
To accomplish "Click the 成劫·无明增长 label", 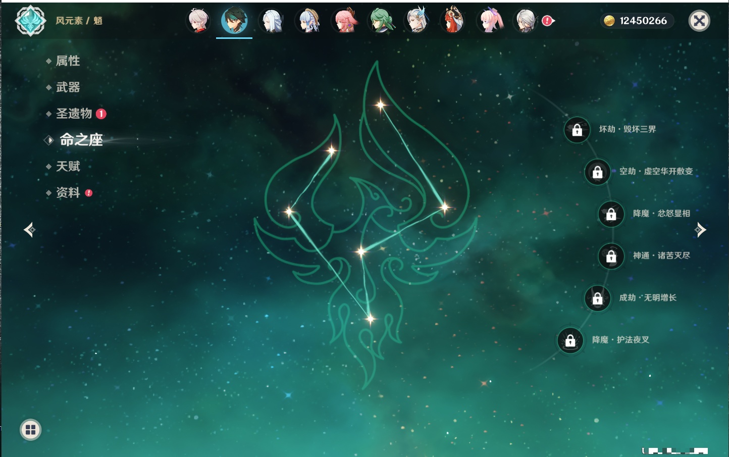I will tap(648, 297).
